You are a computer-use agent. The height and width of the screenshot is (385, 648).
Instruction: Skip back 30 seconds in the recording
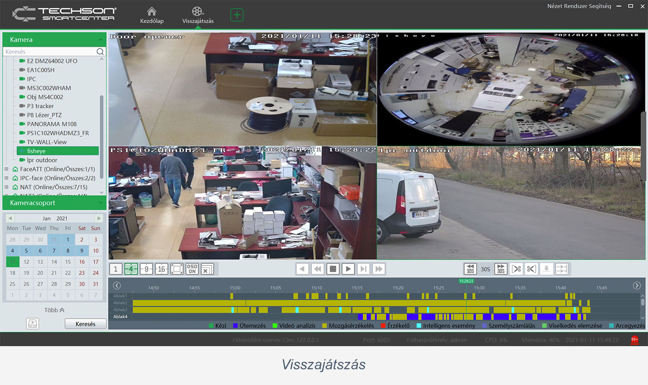[x=470, y=269]
